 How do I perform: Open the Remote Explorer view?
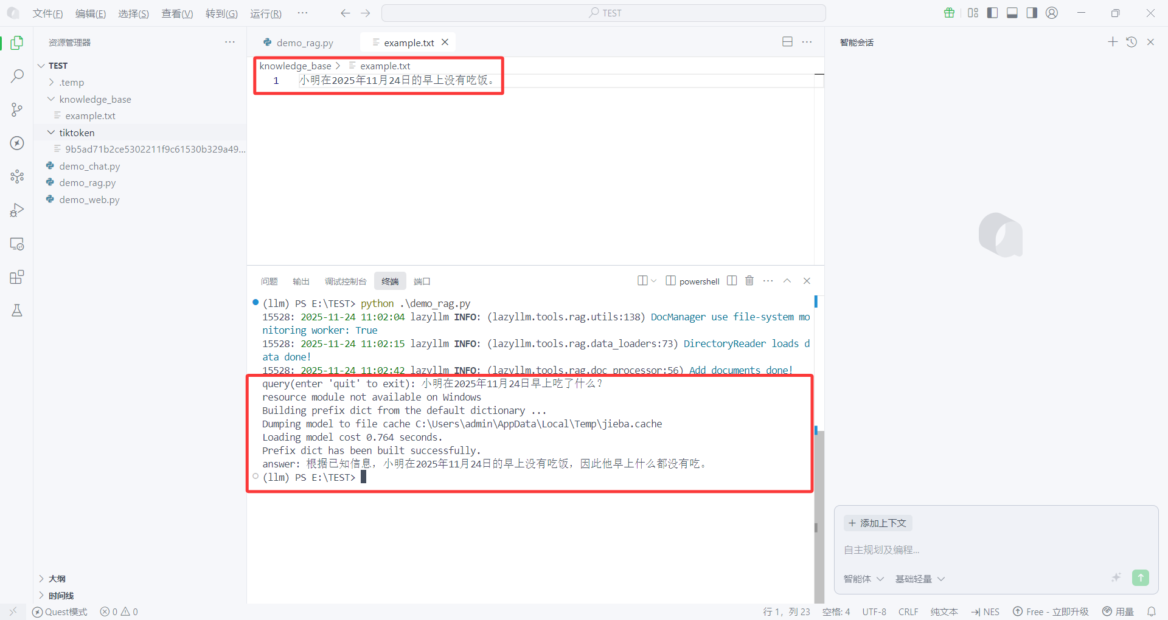[x=17, y=244]
